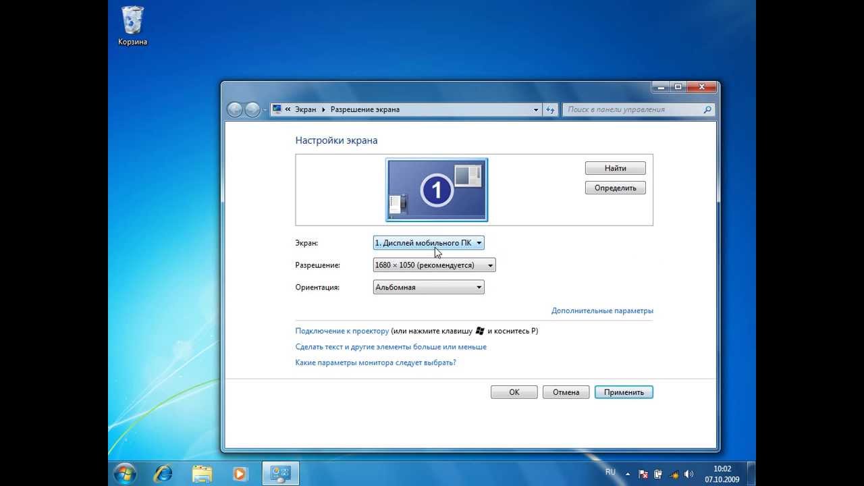Show hidden tray icons arrow

(x=628, y=474)
